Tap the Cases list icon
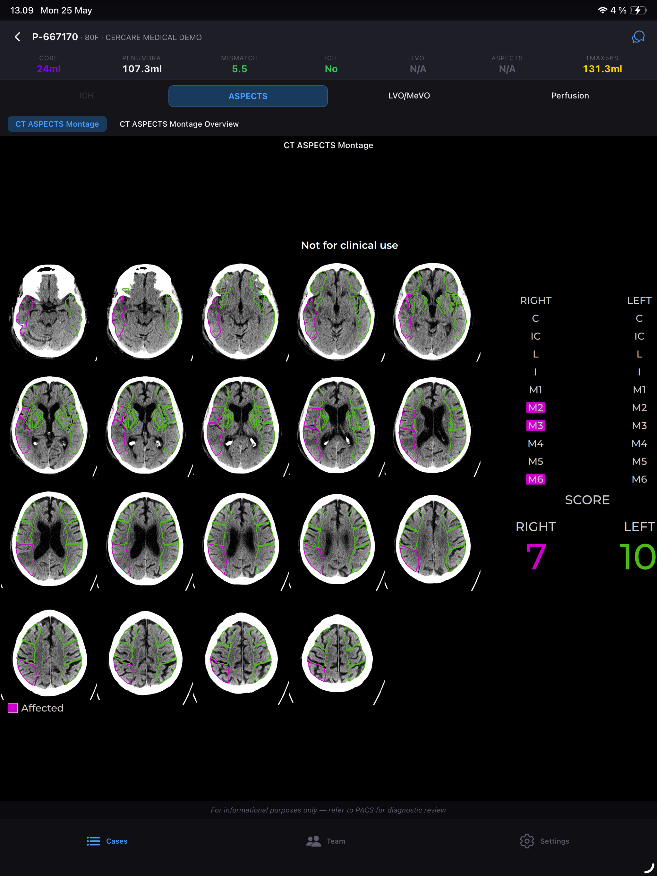657x876 pixels. [x=93, y=841]
